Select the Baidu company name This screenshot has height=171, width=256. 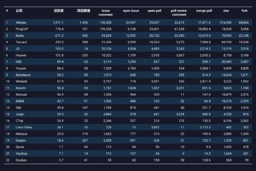(20, 36)
